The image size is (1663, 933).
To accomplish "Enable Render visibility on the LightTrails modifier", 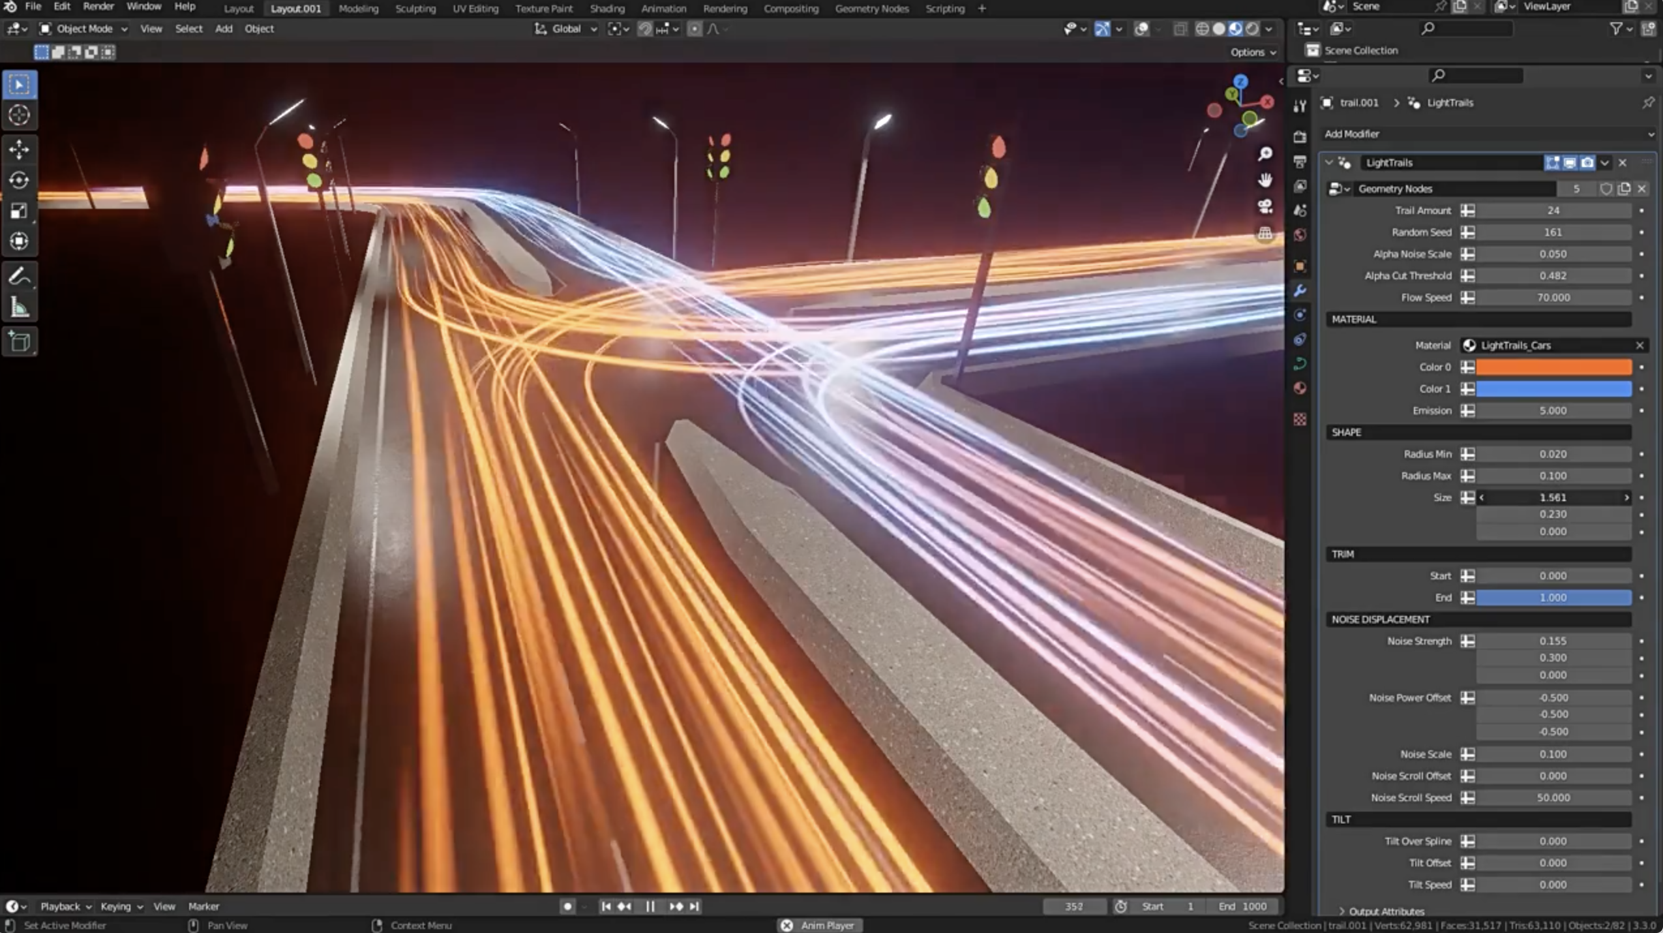I will [x=1587, y=163].
